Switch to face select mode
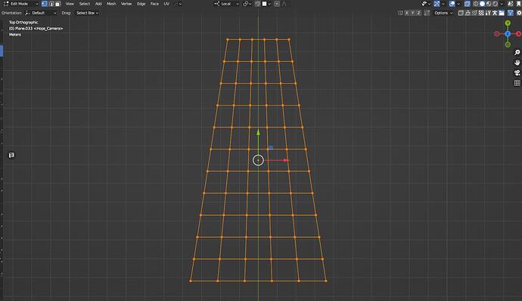 click(x=57, y=4)
